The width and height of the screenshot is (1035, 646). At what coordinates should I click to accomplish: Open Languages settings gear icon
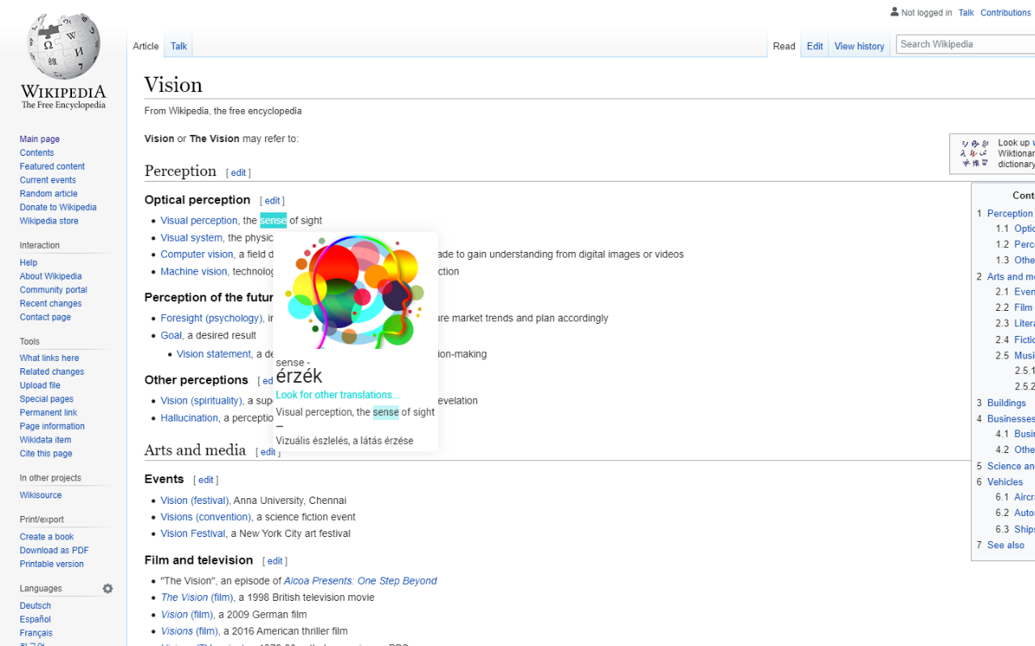[x=108, y=589]
